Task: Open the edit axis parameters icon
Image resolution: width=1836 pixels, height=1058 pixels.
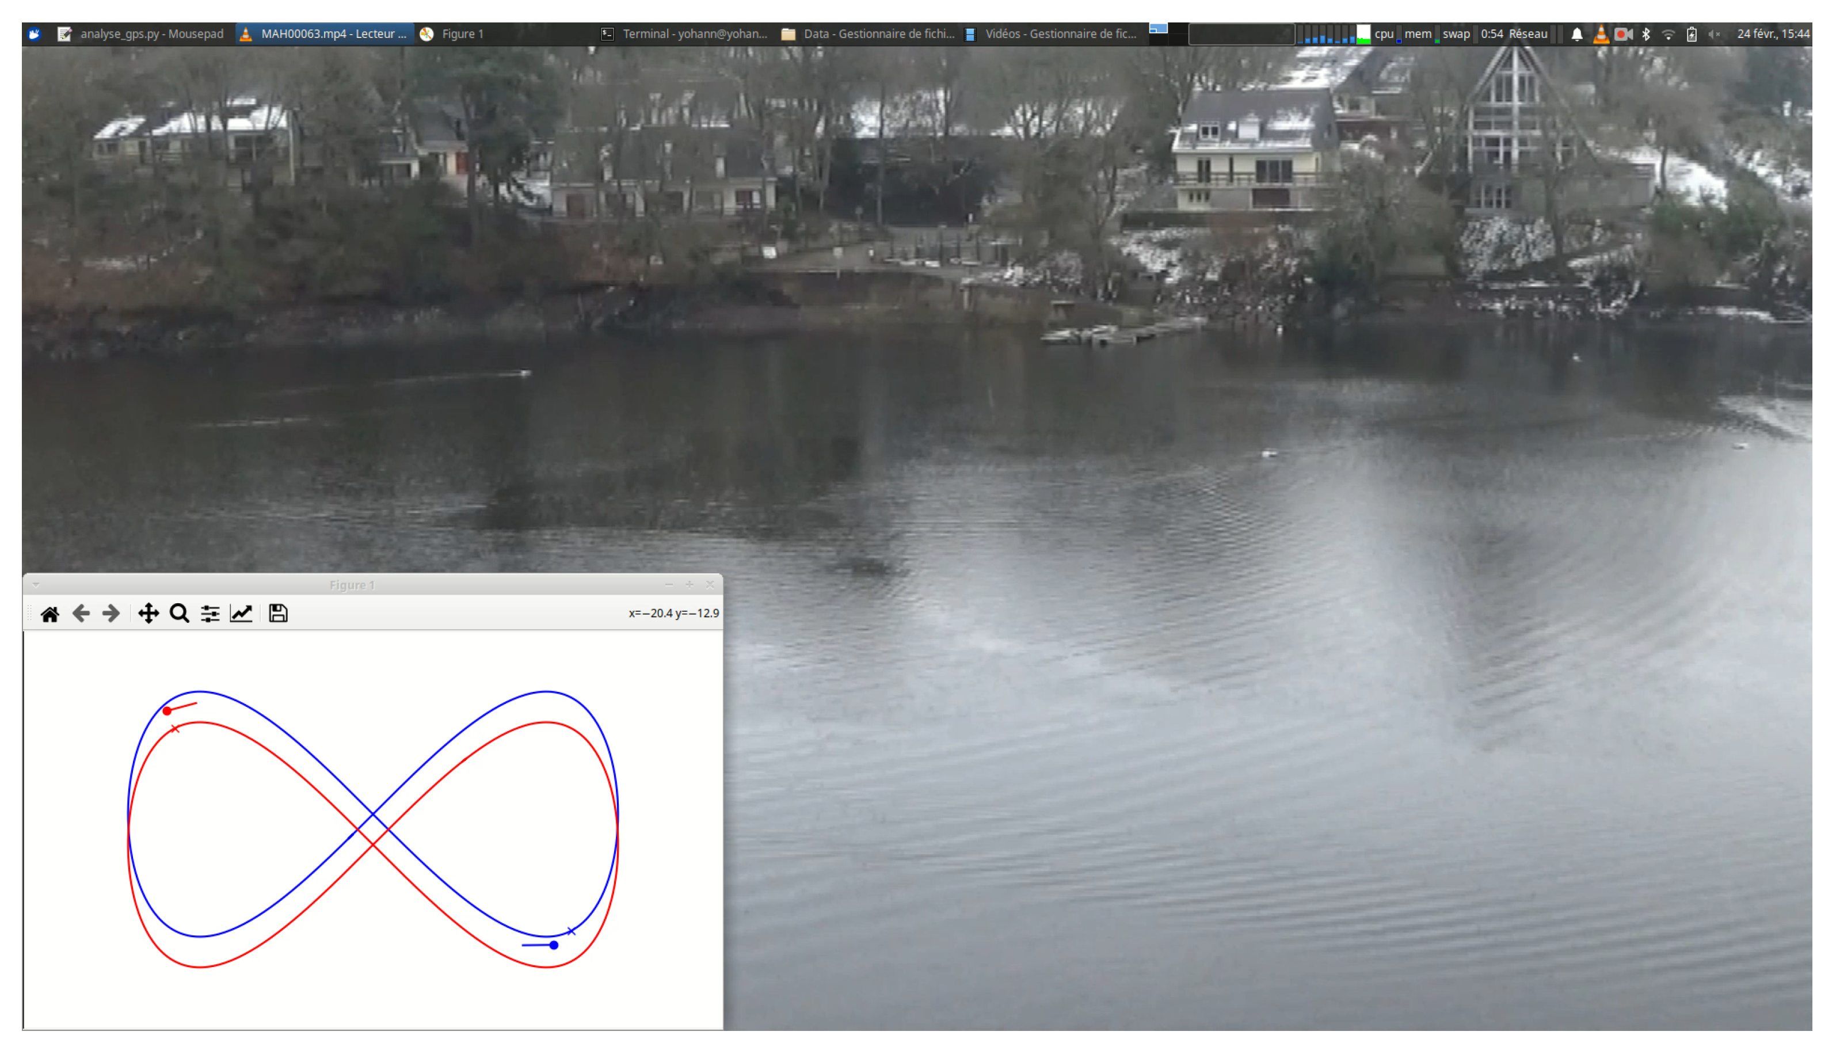Action: click(241, 614)
